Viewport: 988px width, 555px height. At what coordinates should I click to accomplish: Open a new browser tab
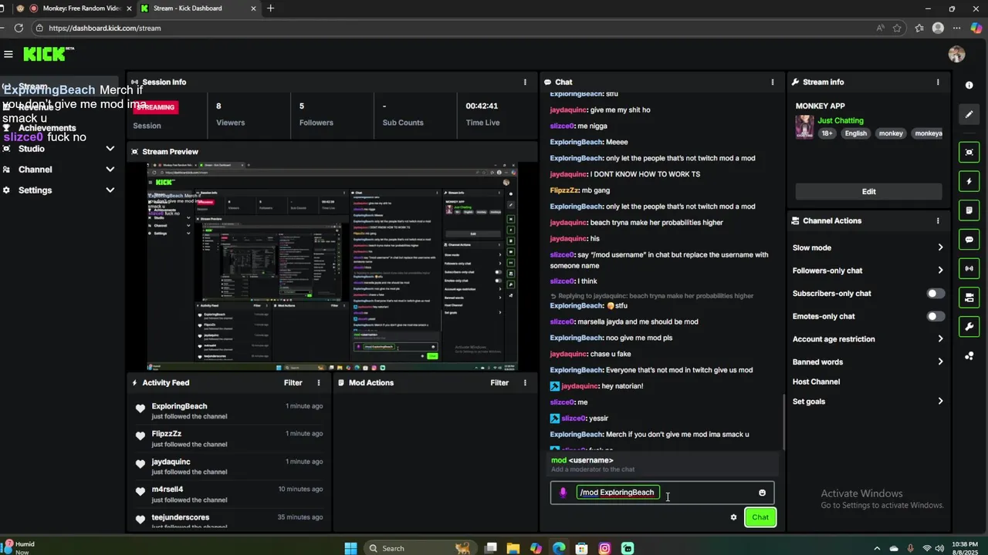270,8
